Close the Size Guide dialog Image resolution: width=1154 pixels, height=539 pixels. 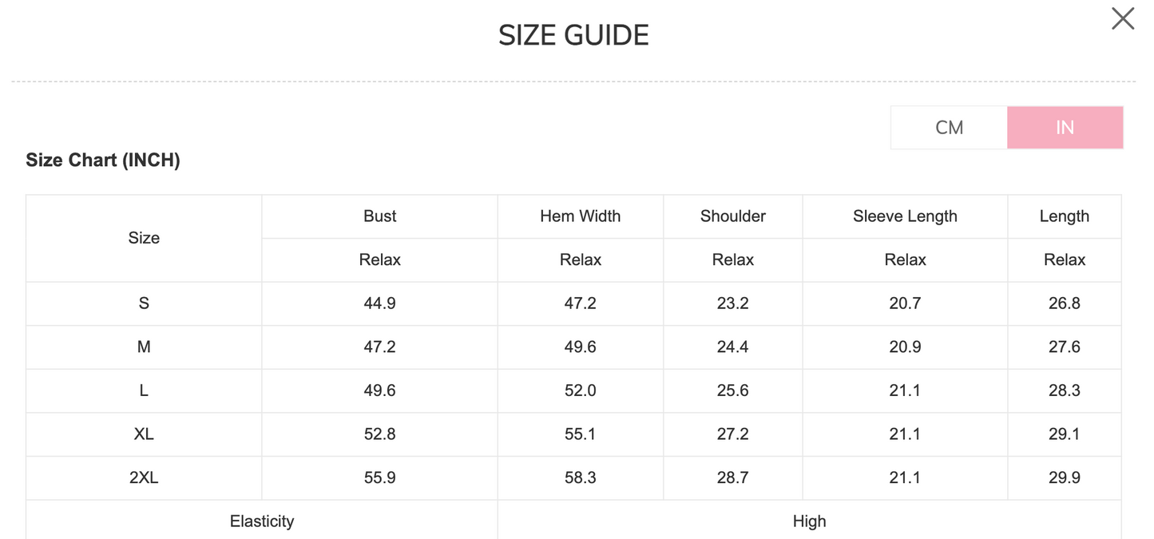[1122, 18]
